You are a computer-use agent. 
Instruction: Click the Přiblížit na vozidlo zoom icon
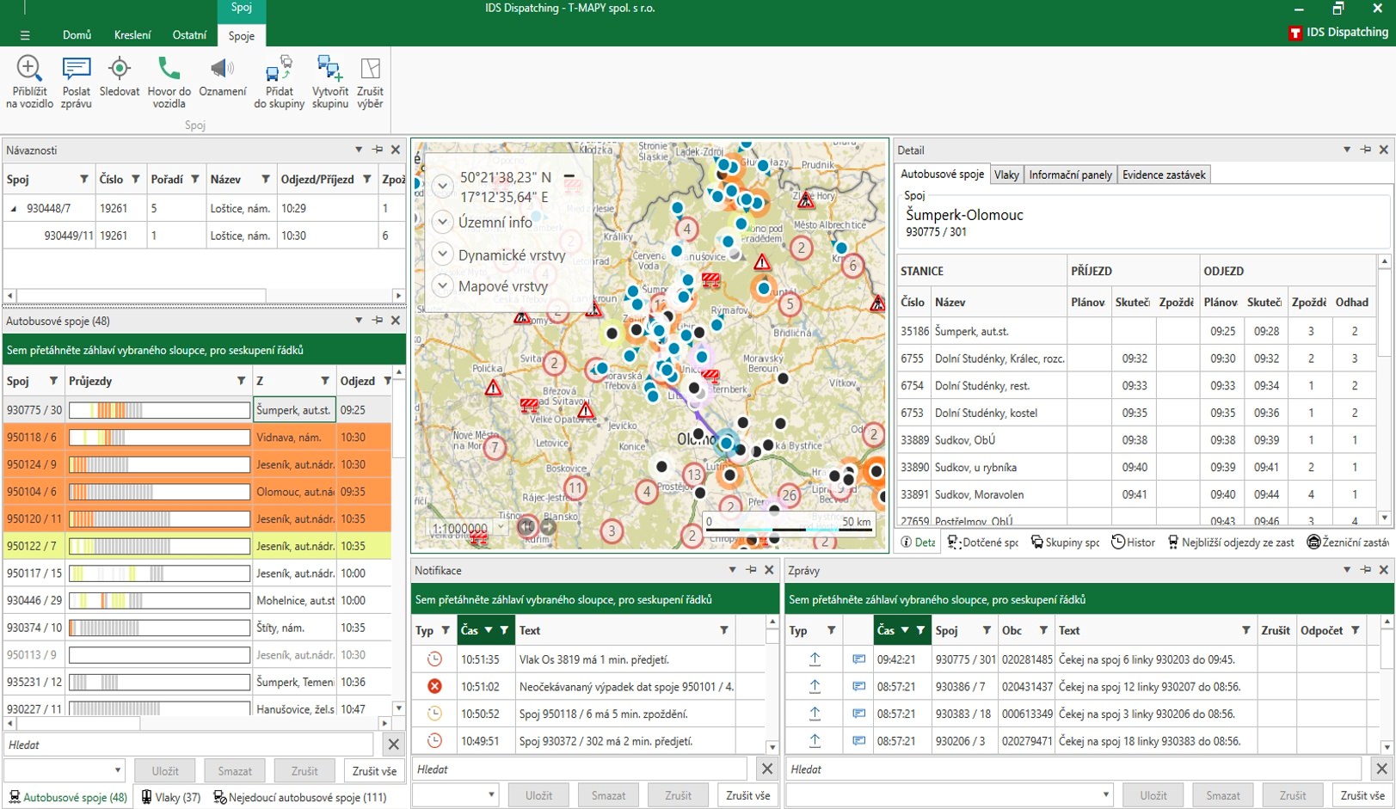point(29,69)
